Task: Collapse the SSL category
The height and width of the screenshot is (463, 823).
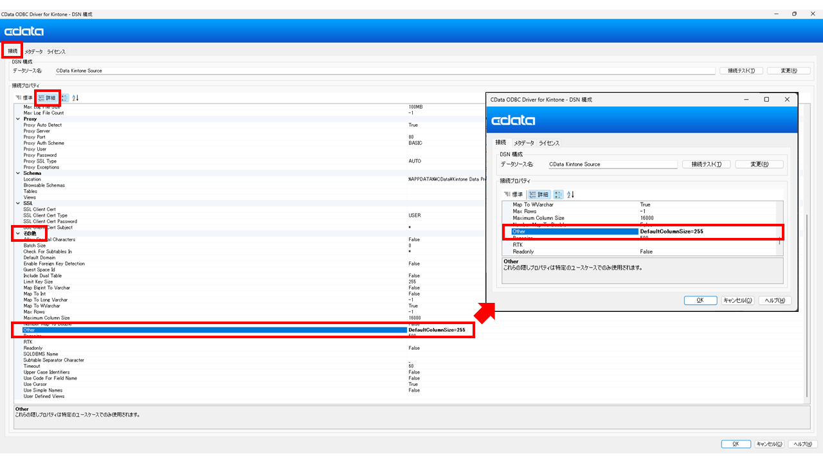Action: (x=18, y=203)
